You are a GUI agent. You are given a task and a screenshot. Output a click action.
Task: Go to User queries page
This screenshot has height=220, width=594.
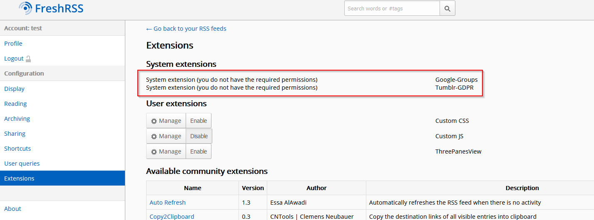tap(22, 164)
